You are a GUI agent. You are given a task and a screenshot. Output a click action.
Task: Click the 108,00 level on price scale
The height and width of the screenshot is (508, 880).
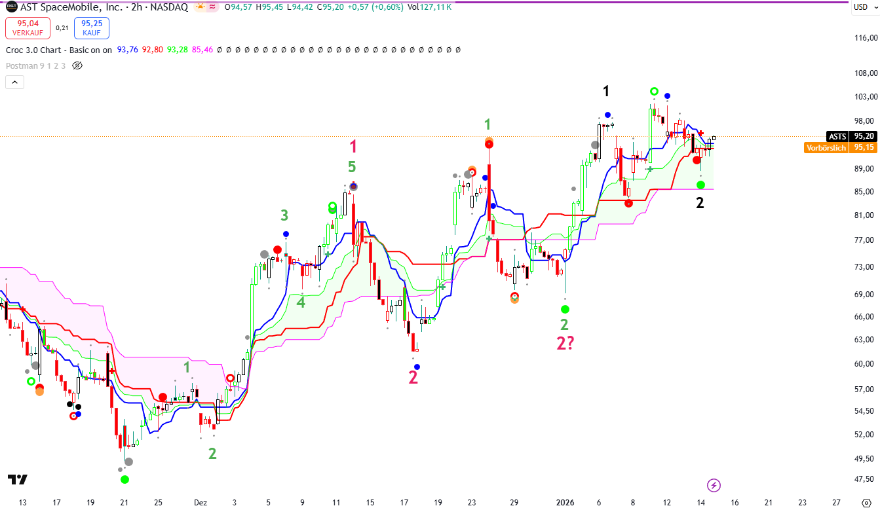(x=864, y=73)
